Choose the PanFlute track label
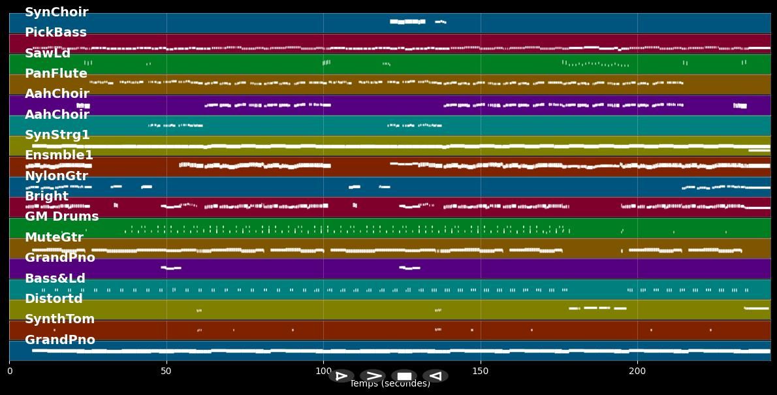 pyautogui.click(x=55, y=74)
